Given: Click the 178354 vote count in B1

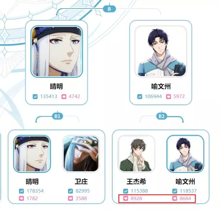Looking at the screenshot, I should click(x=35, y=191).
